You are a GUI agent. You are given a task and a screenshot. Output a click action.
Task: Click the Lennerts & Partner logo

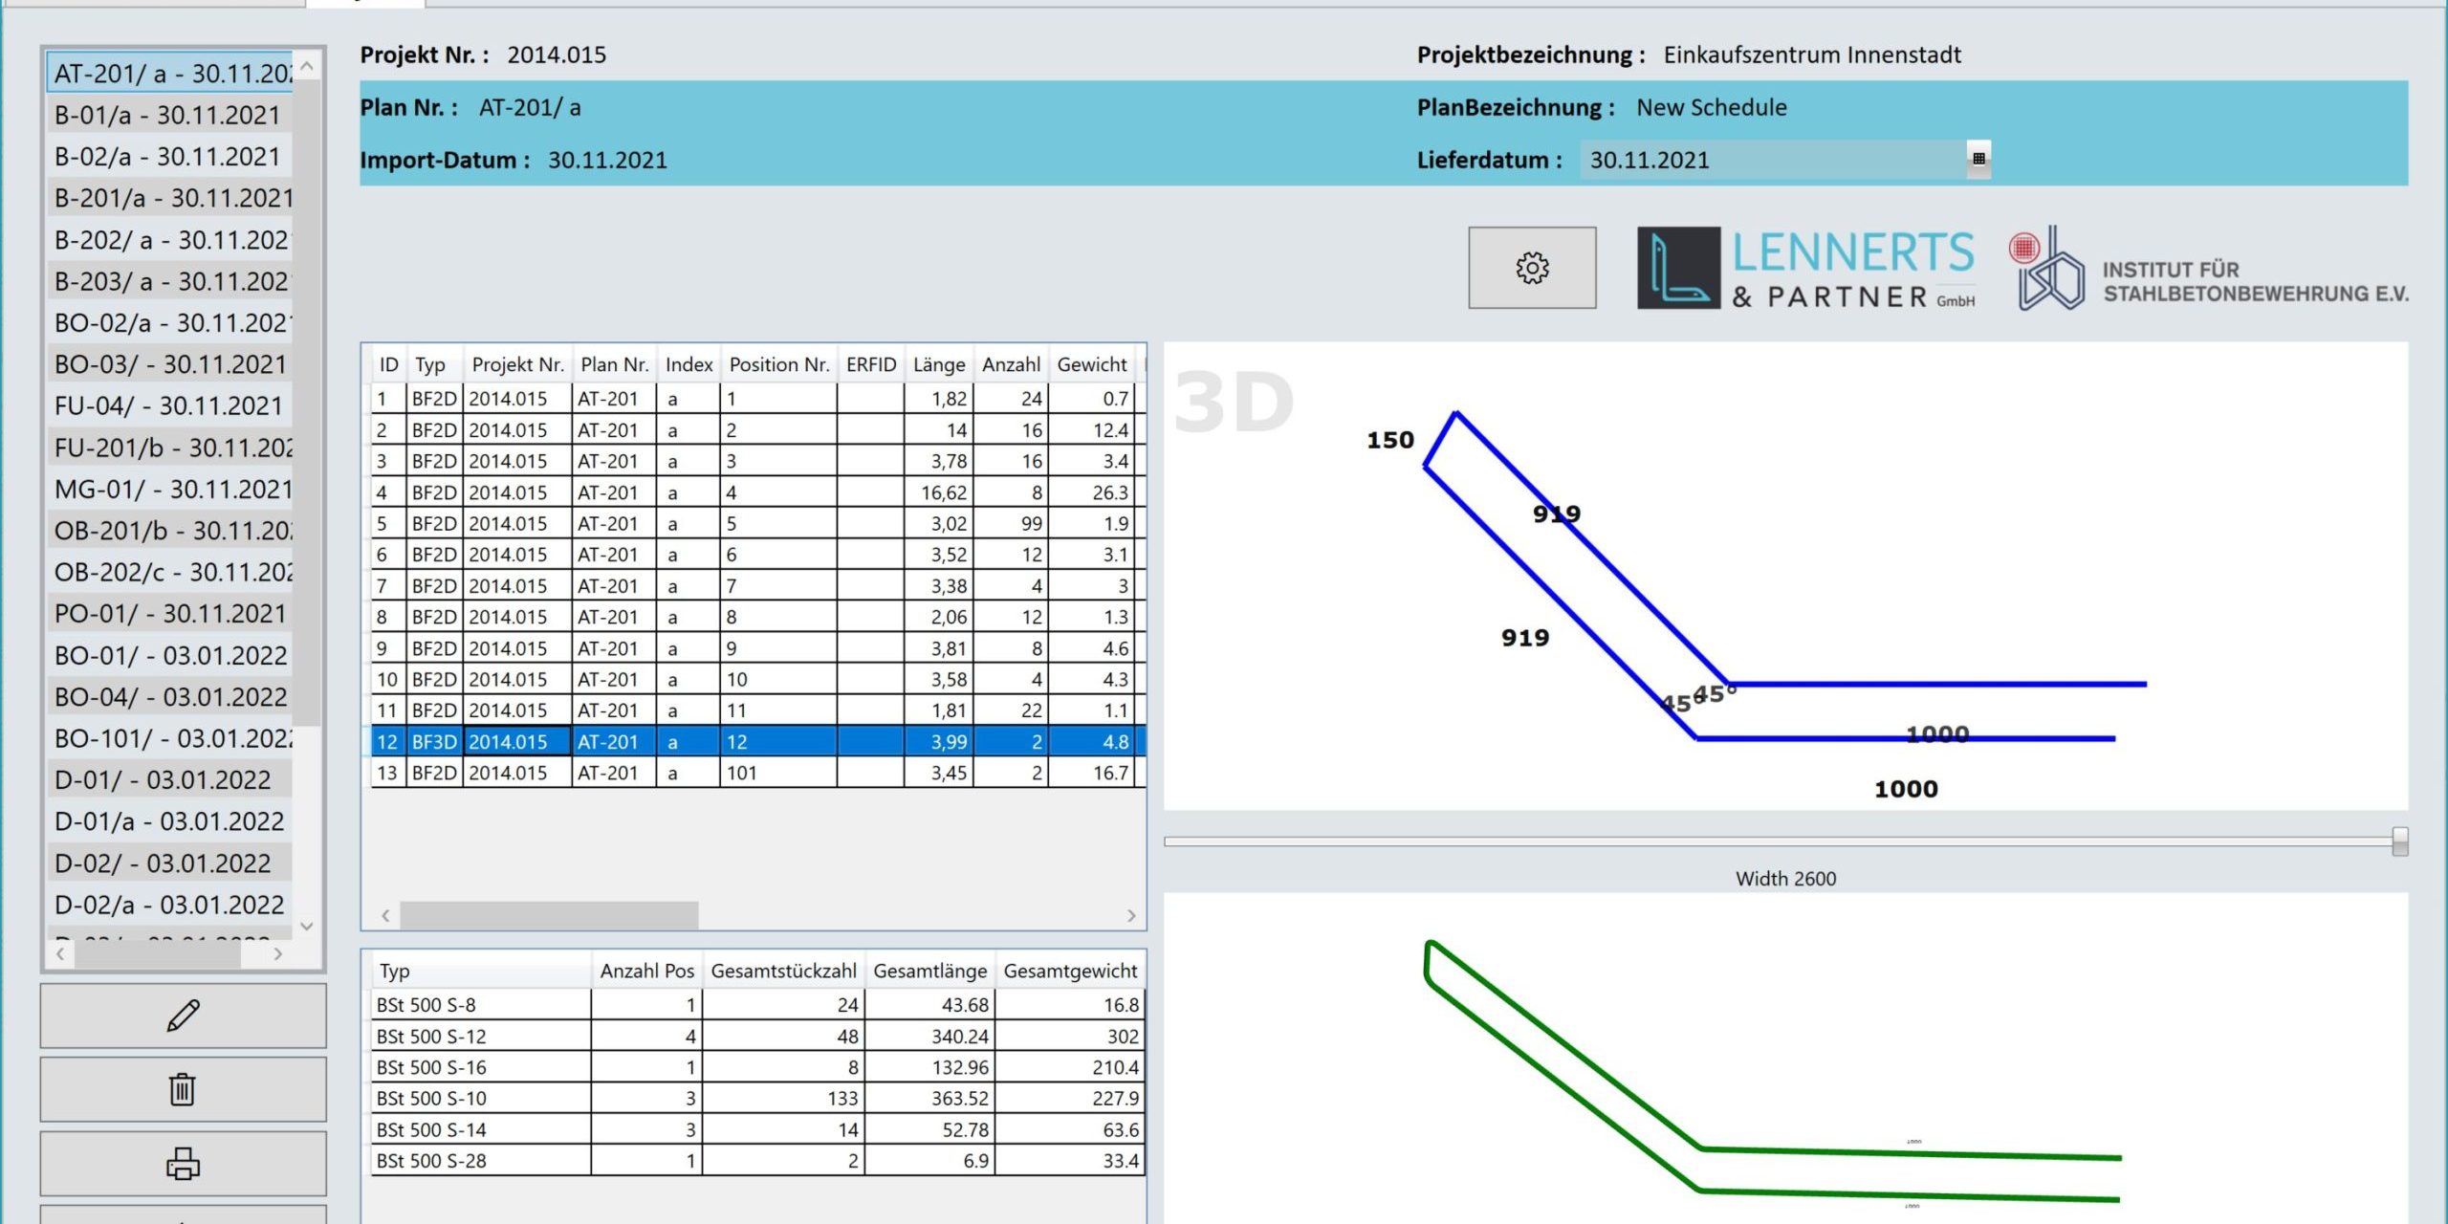pos(1805,269)
